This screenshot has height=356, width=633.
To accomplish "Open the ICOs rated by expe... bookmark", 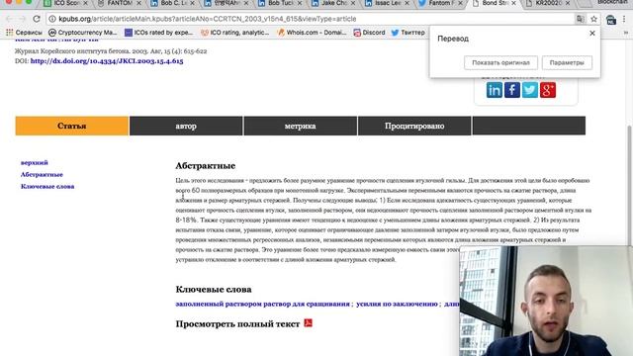I will click(158, 33).
